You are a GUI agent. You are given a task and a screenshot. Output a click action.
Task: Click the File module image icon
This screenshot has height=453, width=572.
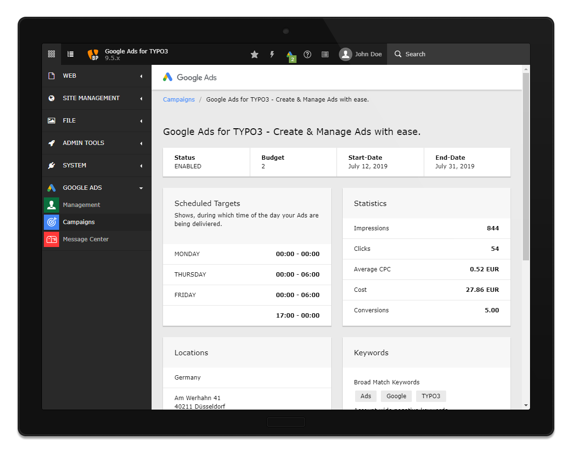51,121
